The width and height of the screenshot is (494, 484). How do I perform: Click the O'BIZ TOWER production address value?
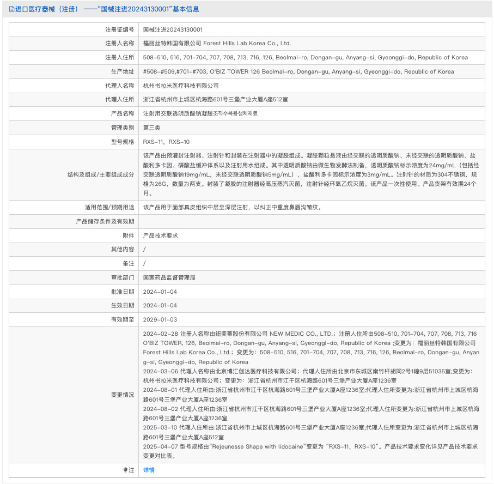click(298, 72)
